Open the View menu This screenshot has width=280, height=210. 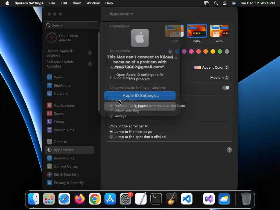[77, 3]
